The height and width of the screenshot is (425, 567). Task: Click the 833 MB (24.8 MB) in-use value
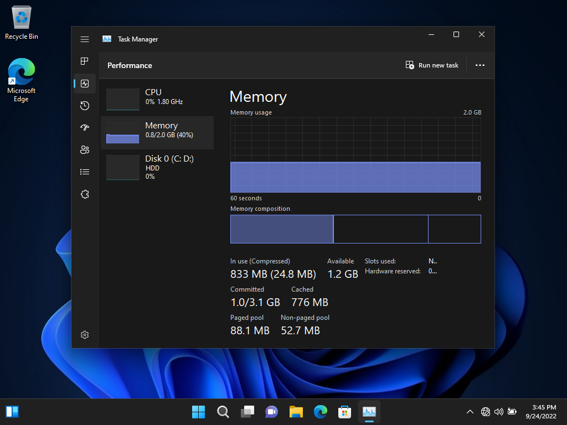pyautogui.click(x=273, y=274)
